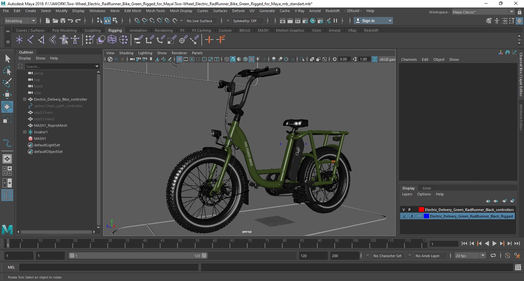Open the 24 fps frame rate dropdown
This screenshot has width=524, height=281.
[x=470, y=256]
